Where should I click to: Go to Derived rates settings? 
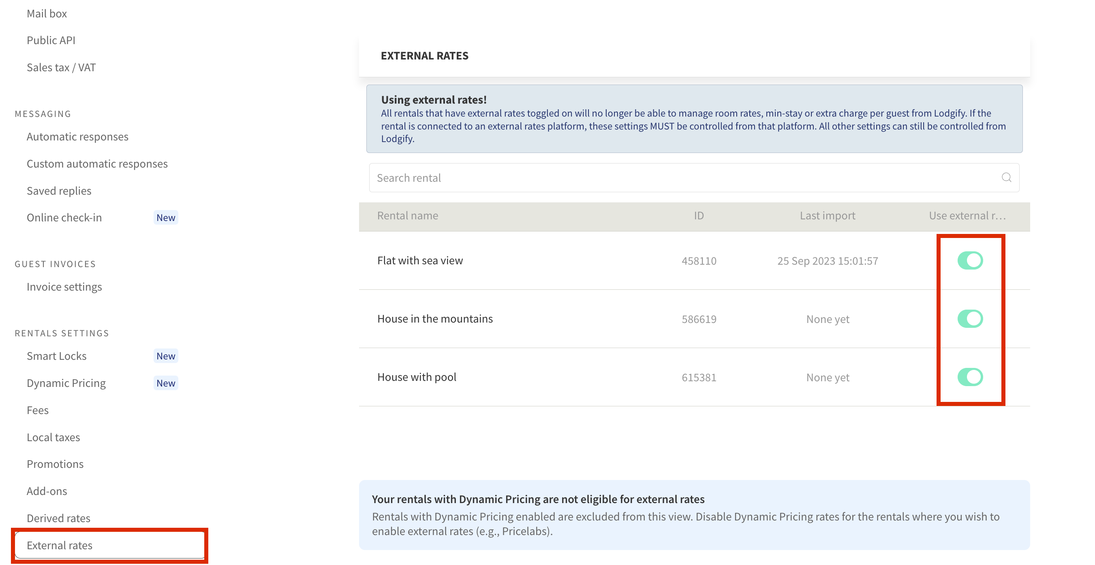click(x=58, y=518)
